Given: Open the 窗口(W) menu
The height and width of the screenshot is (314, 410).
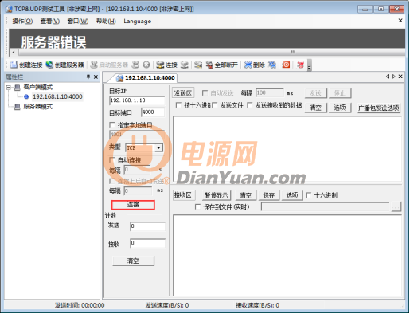Looking at the screenshot, I should tap(78, 21).
